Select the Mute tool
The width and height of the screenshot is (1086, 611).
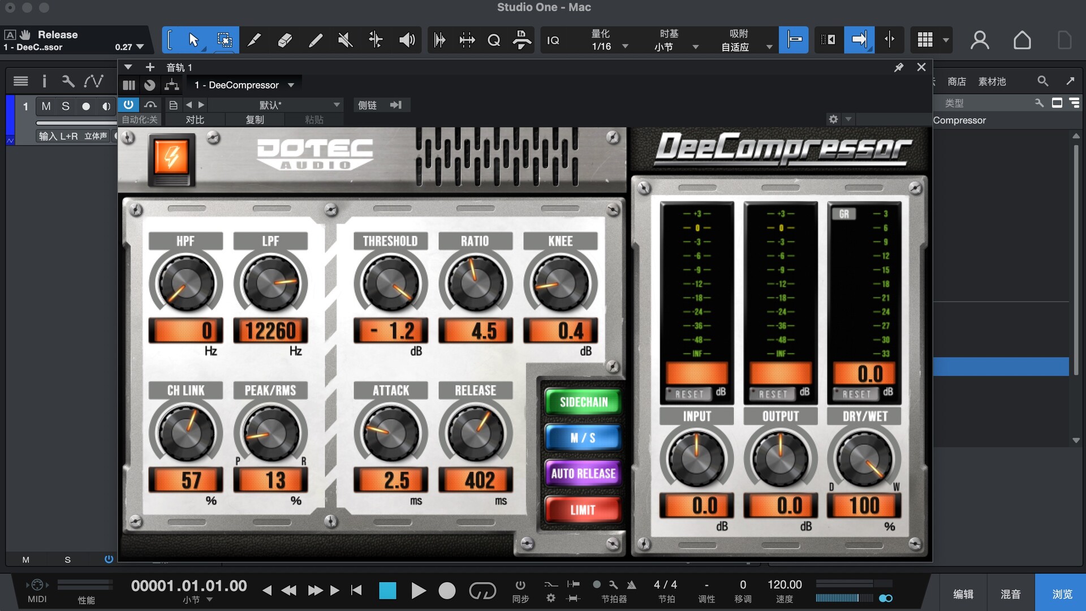[345, 40]
